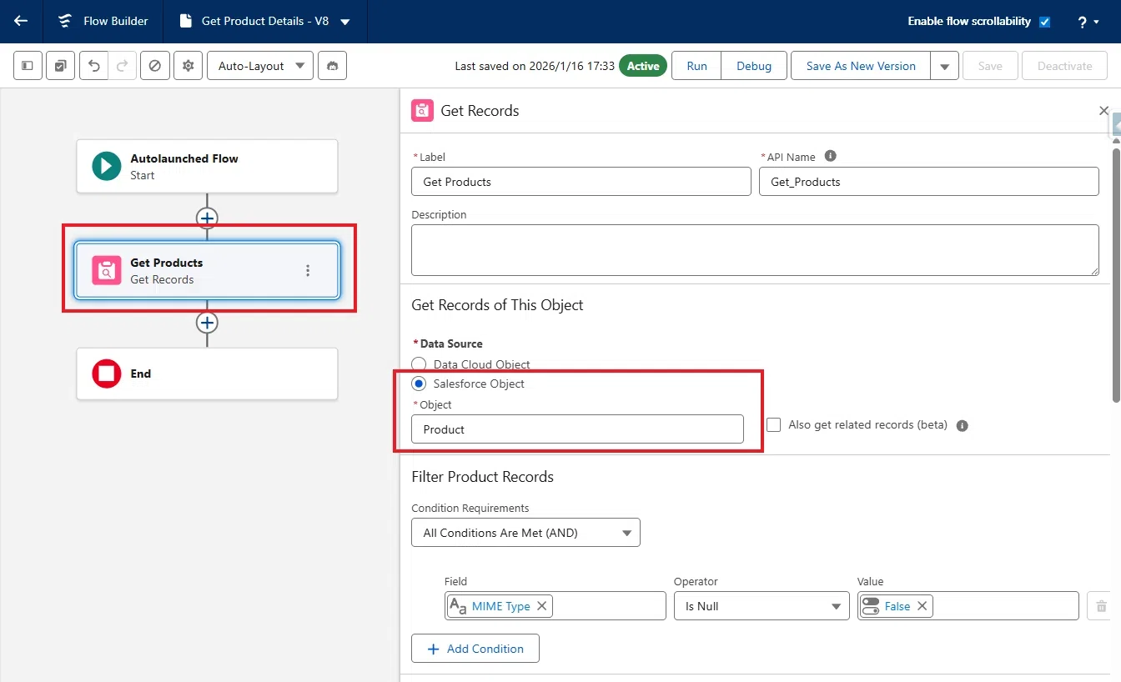Click the Autolaunched Flow Start icon
1121x682 pixels.
(x=106, y=166)
